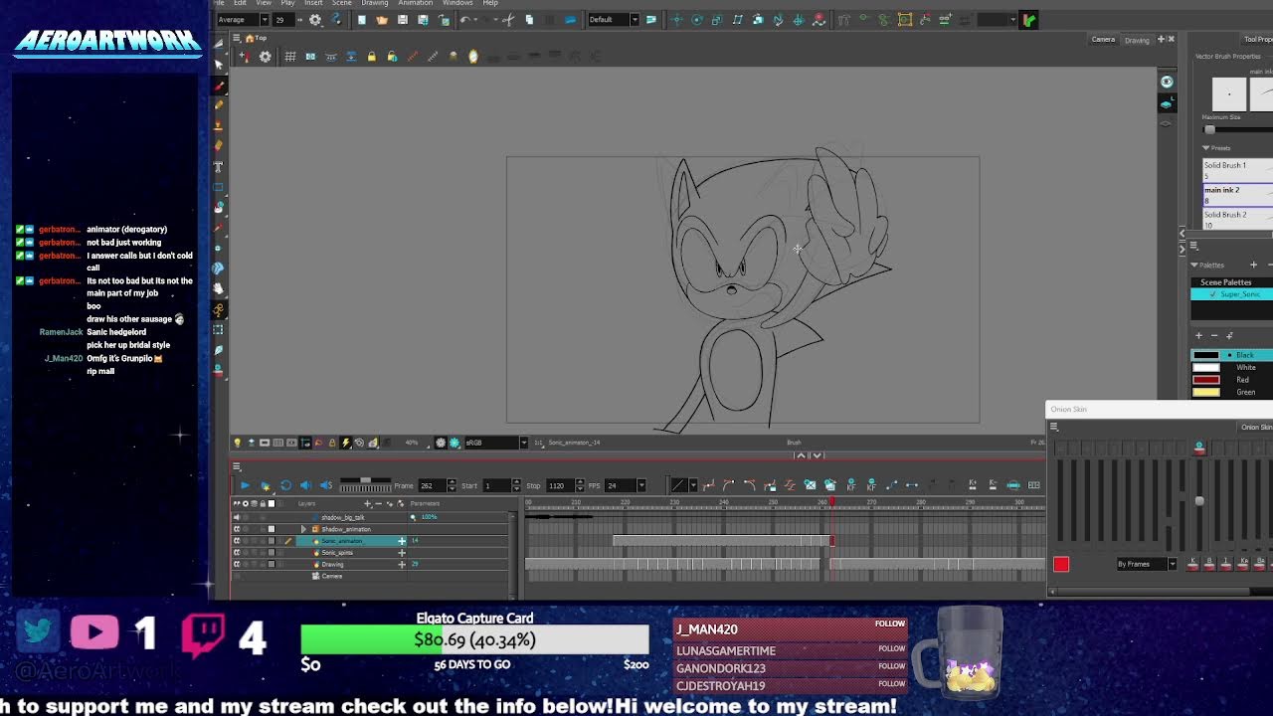Click the Save scene disk icon
Image resolution: width=1273 pixels, height=716 pixels.
[403, 20]
